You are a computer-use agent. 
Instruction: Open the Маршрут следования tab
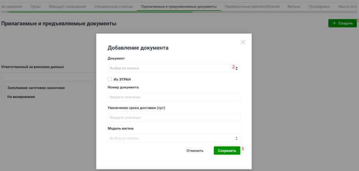point(67,7)
